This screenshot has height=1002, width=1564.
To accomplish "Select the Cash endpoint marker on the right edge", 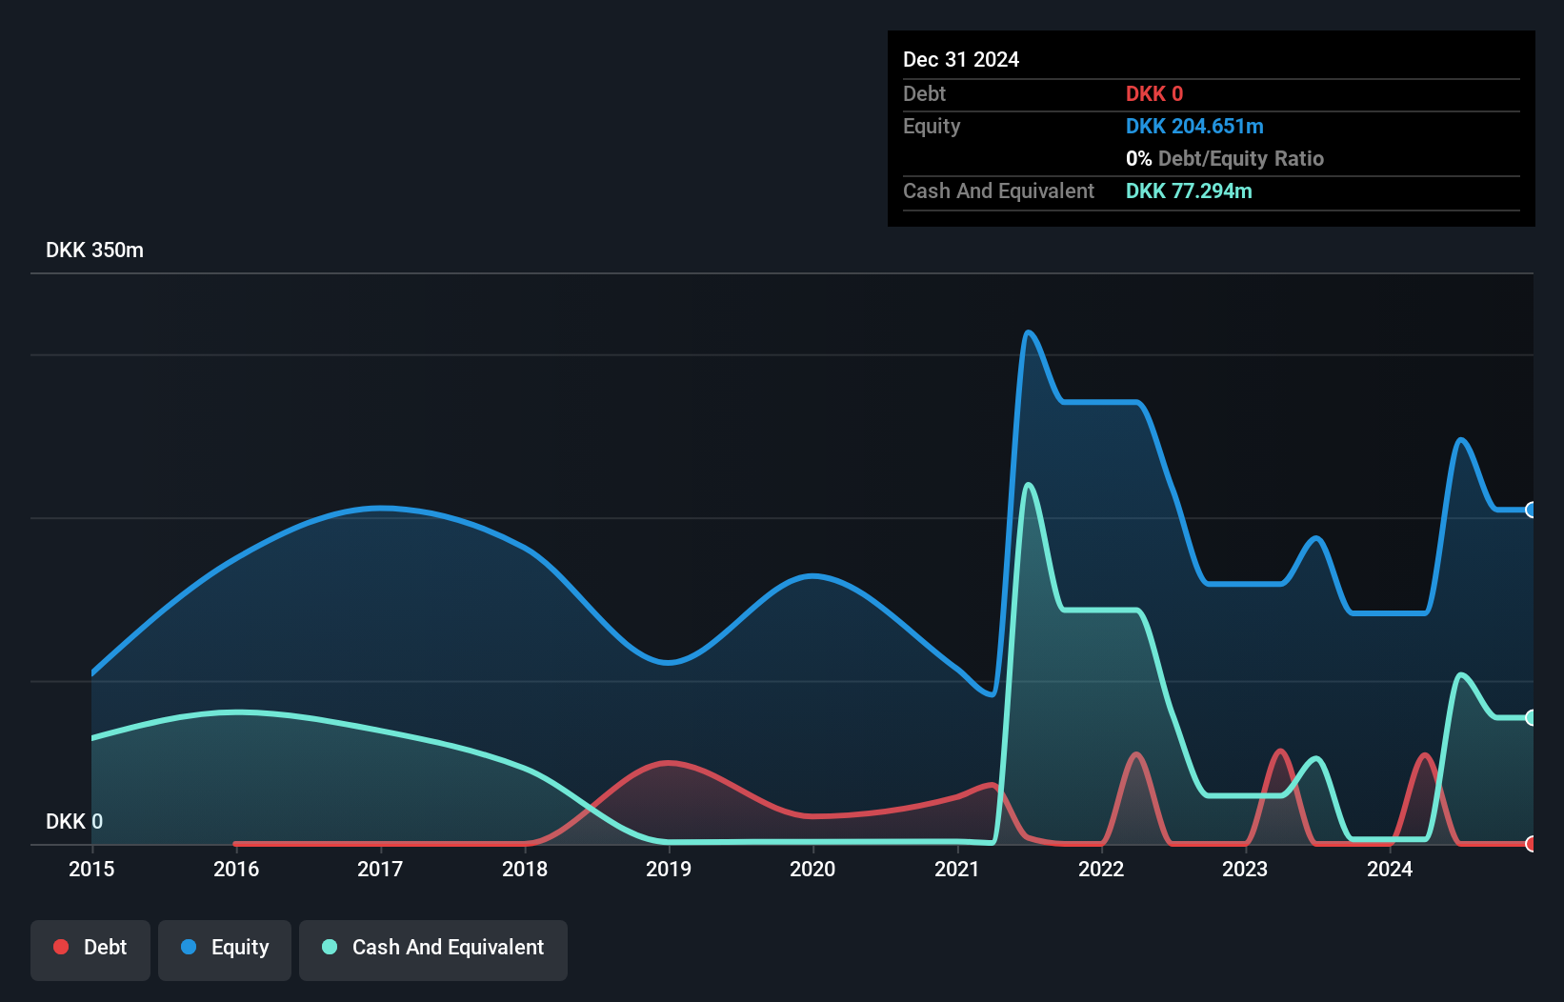I will pos(1530,716).
